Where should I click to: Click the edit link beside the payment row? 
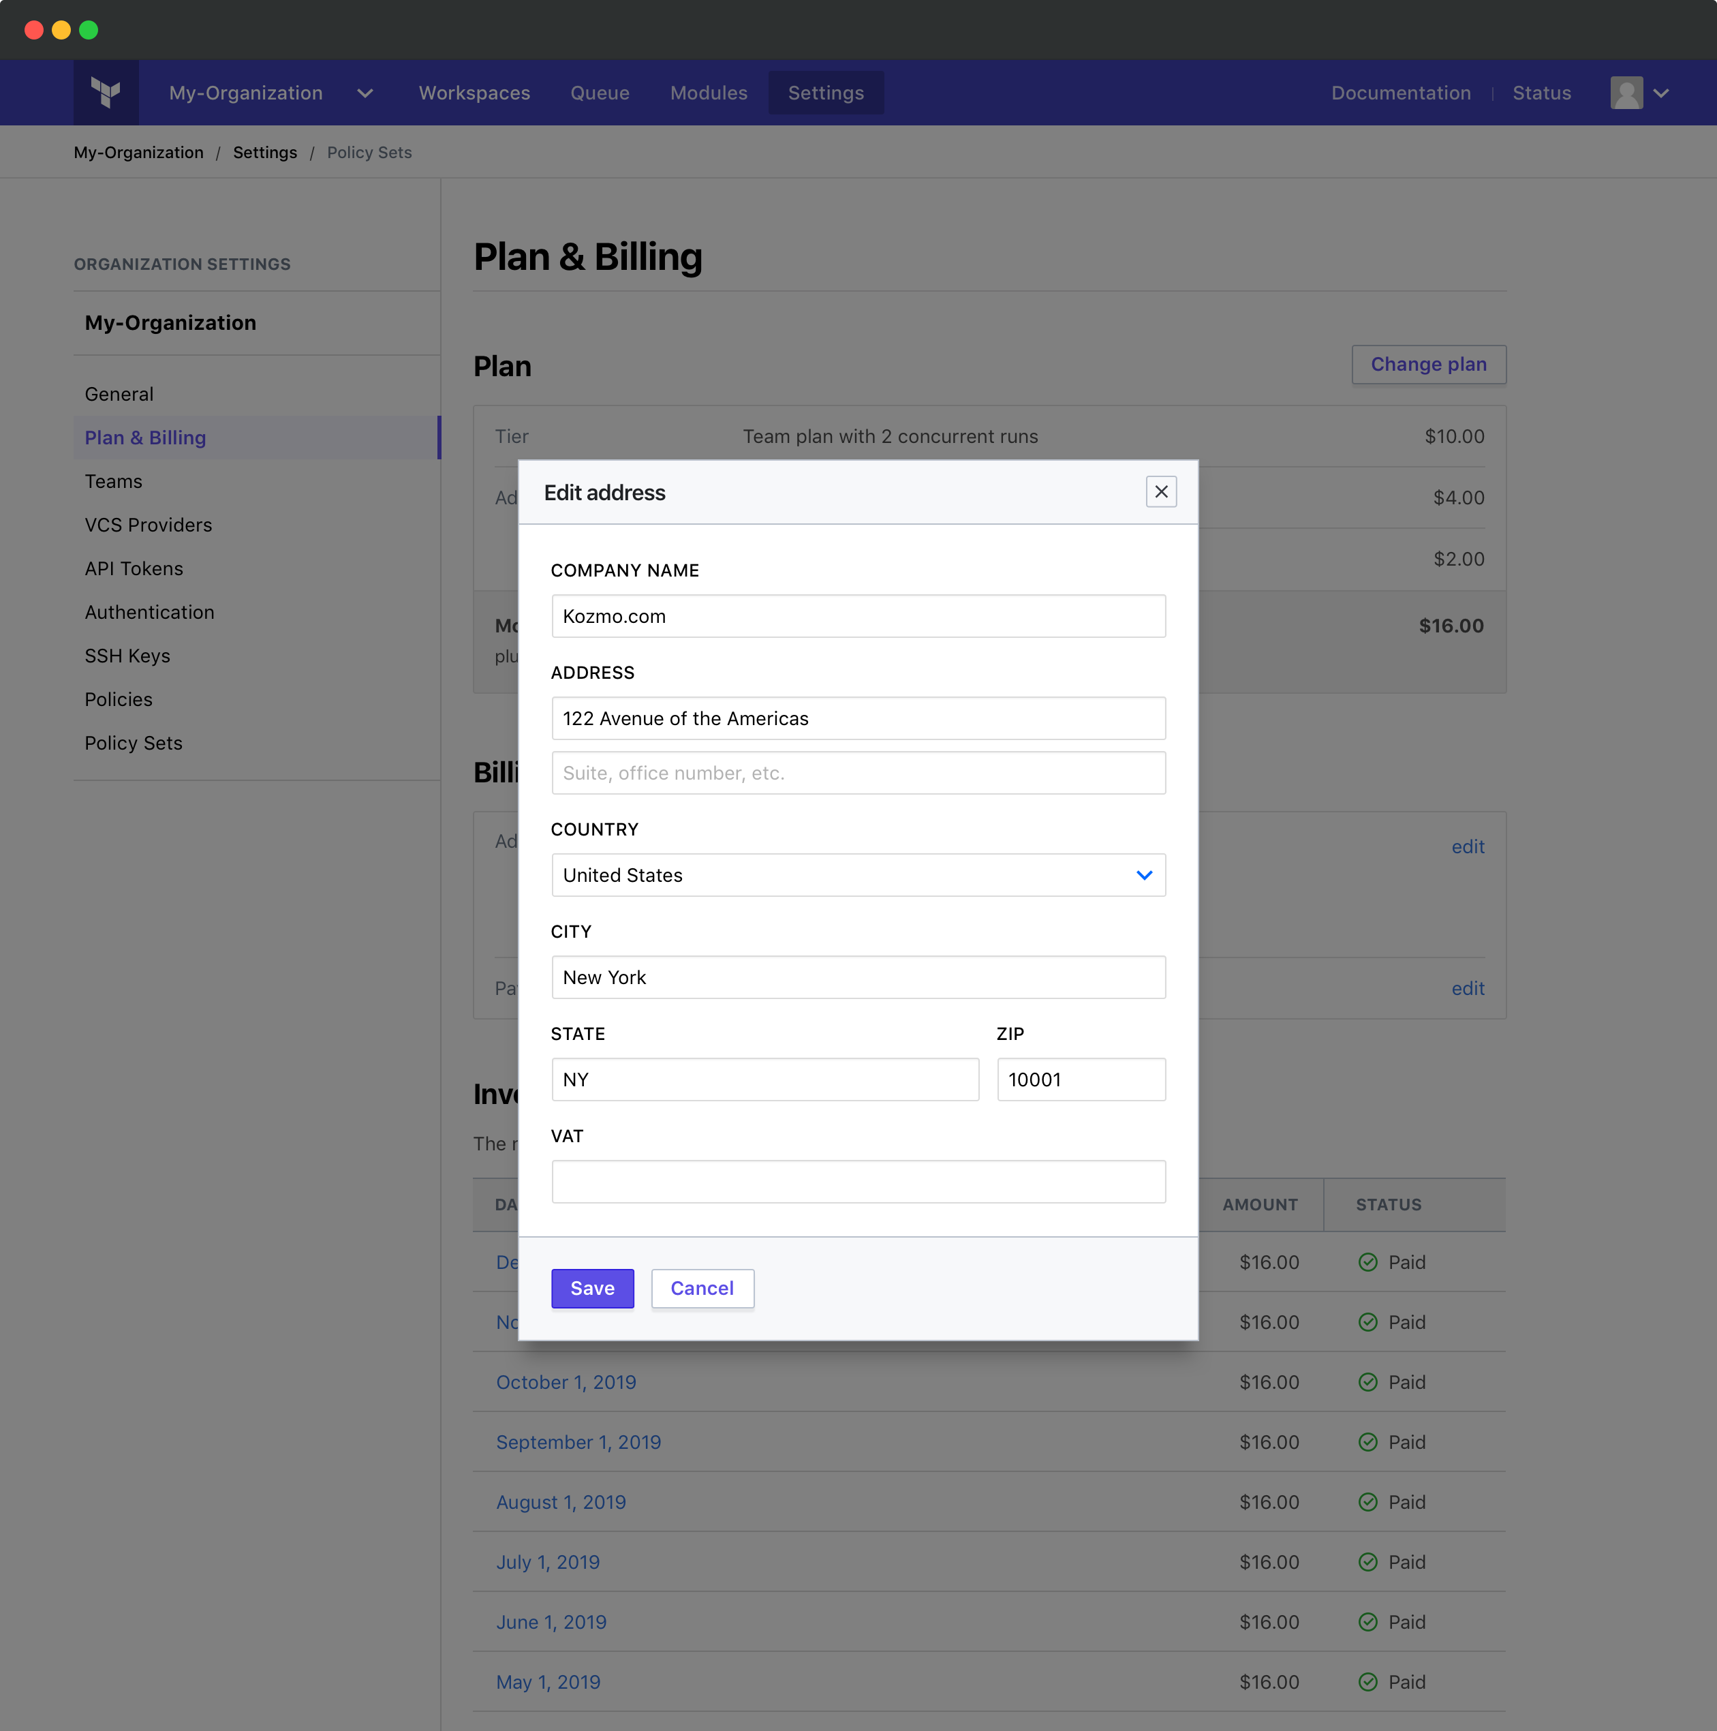click(x=1468, y=988)
